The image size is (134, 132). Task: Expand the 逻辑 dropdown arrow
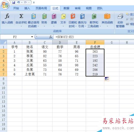point(54,26)
